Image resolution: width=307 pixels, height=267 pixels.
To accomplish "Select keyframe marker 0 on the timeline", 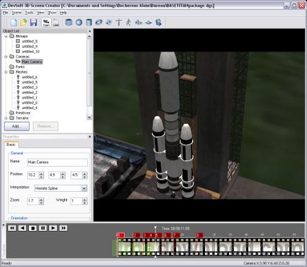I will (x=120, y=235).
